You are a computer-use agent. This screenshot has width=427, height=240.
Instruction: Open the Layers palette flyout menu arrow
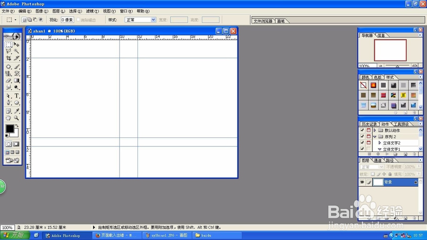click(420, 160)
